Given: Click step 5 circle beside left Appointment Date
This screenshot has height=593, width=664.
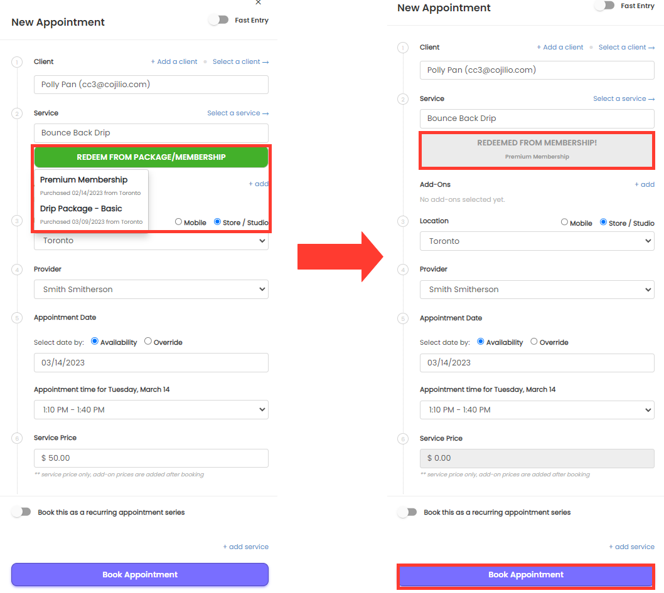Looking at the screenshot, I should (17, 318).
